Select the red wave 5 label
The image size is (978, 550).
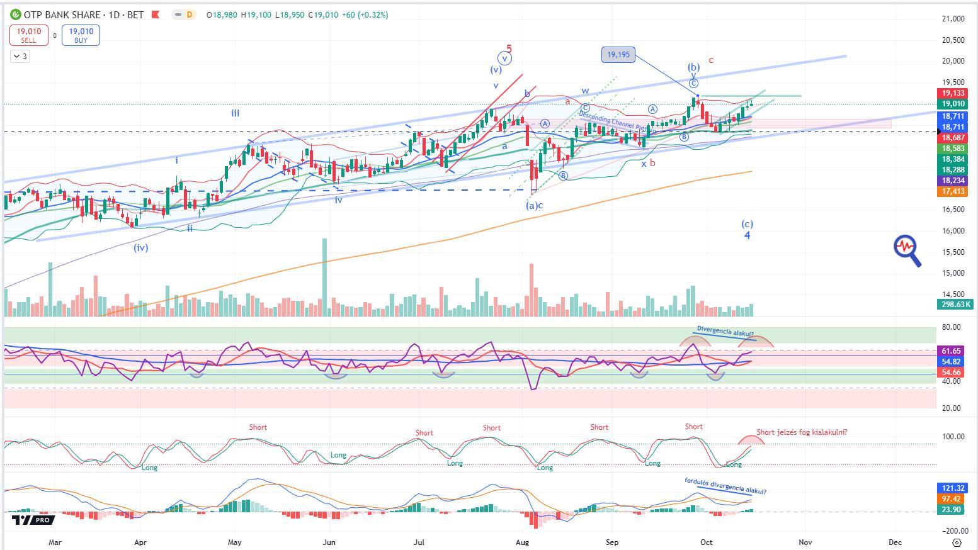pyautogui.click(x=509, y=48)
